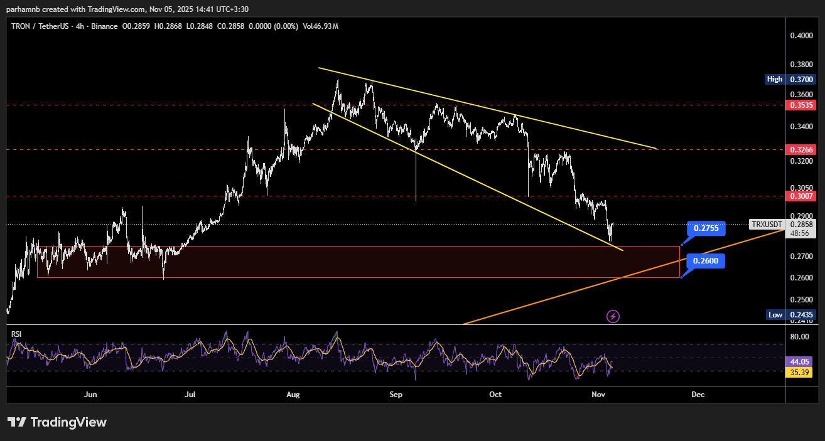The width and height of the screenshot is (825, 441).
Task: Click the TRXUSDT symbol label
Action: coord(767,225)
